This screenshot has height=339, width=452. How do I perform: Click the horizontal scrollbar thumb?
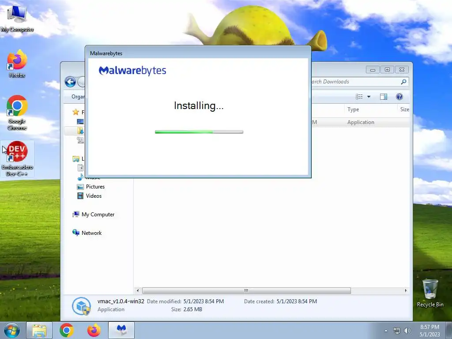(246, 290)
